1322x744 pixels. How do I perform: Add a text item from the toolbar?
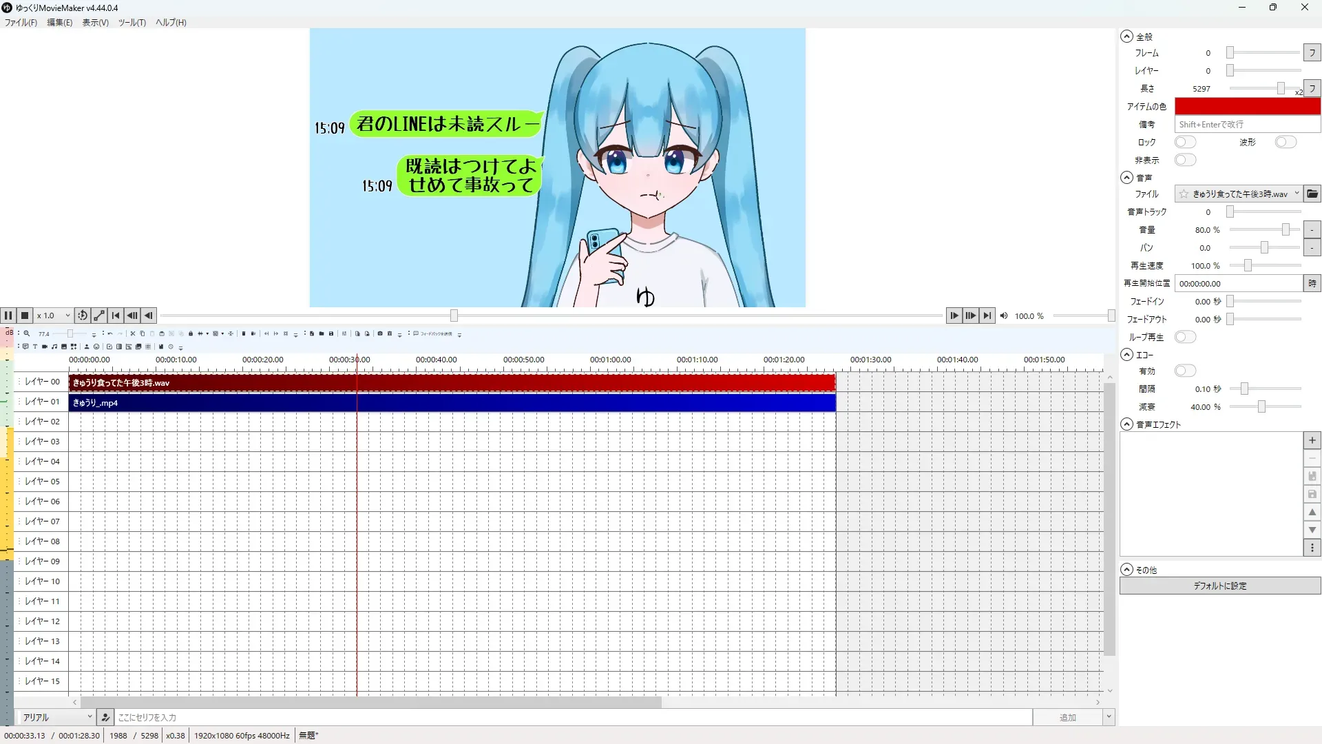click(35, 347)
